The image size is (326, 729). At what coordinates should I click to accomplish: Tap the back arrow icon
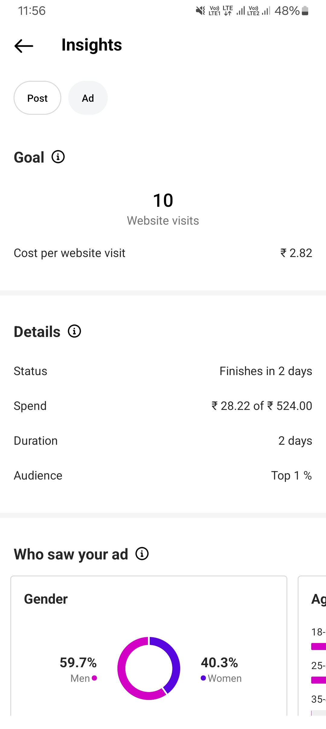pos(24,46)
